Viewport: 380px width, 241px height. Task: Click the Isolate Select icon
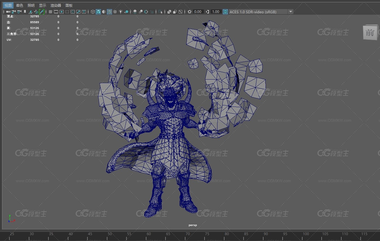tap(161, 12)
